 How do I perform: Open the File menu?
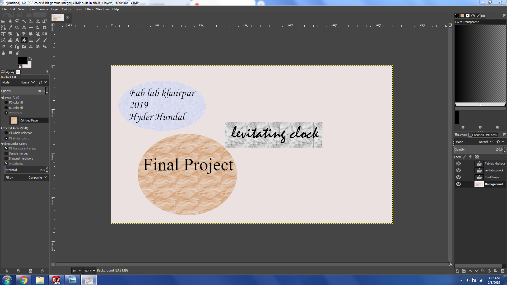tap(4, 9)
